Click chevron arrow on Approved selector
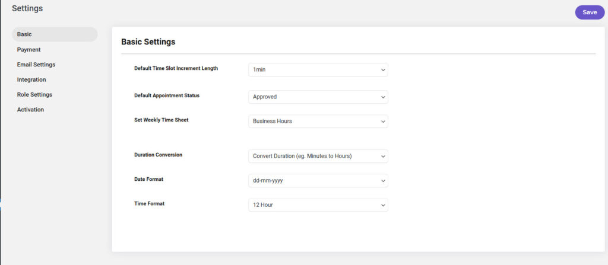Viewport: 608px width, 265px height. pyautogui.click(x=383, y=97)
